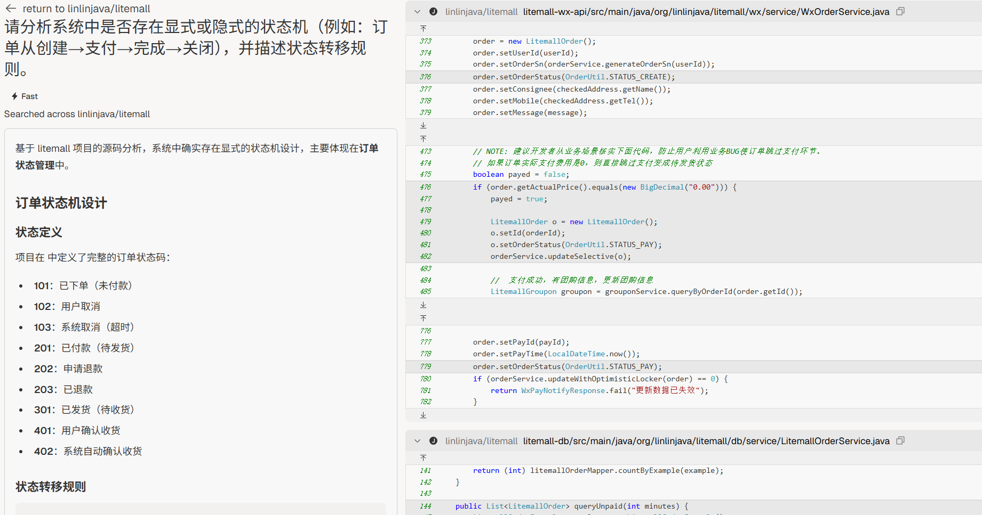Click the GitHub icon beside the WxOrderService.java path
This screenshot has width=982, height=515.
[434, 12]
